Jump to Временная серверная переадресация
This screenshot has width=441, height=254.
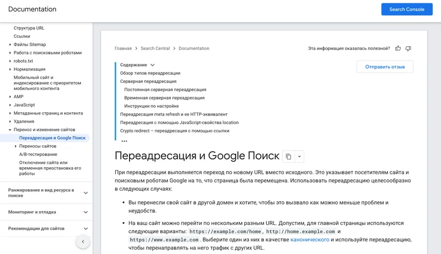point(164,97)
